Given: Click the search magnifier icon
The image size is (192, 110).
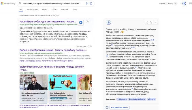Looking at the screenshot, I should (20, 3).
